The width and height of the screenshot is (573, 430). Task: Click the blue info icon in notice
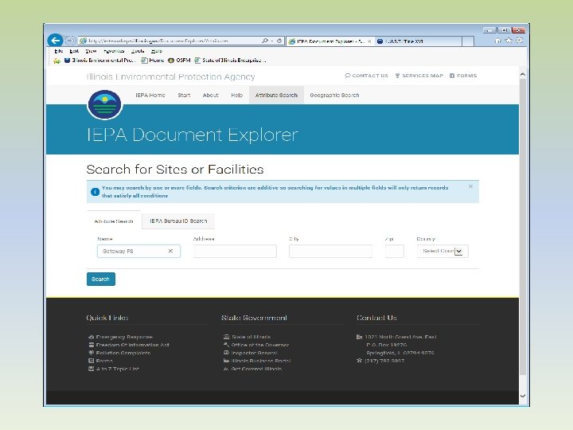click(x=95, y=192)
